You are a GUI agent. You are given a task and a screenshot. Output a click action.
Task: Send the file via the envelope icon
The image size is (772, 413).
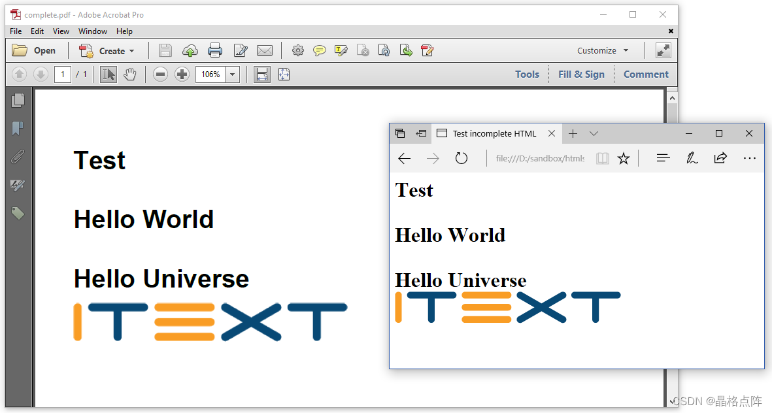[x=265, y=50]
